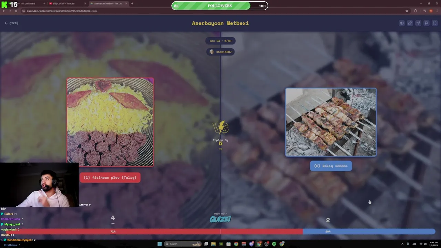Open a new browser tab
Screen dimensions: 441x248
coord(132,3)
